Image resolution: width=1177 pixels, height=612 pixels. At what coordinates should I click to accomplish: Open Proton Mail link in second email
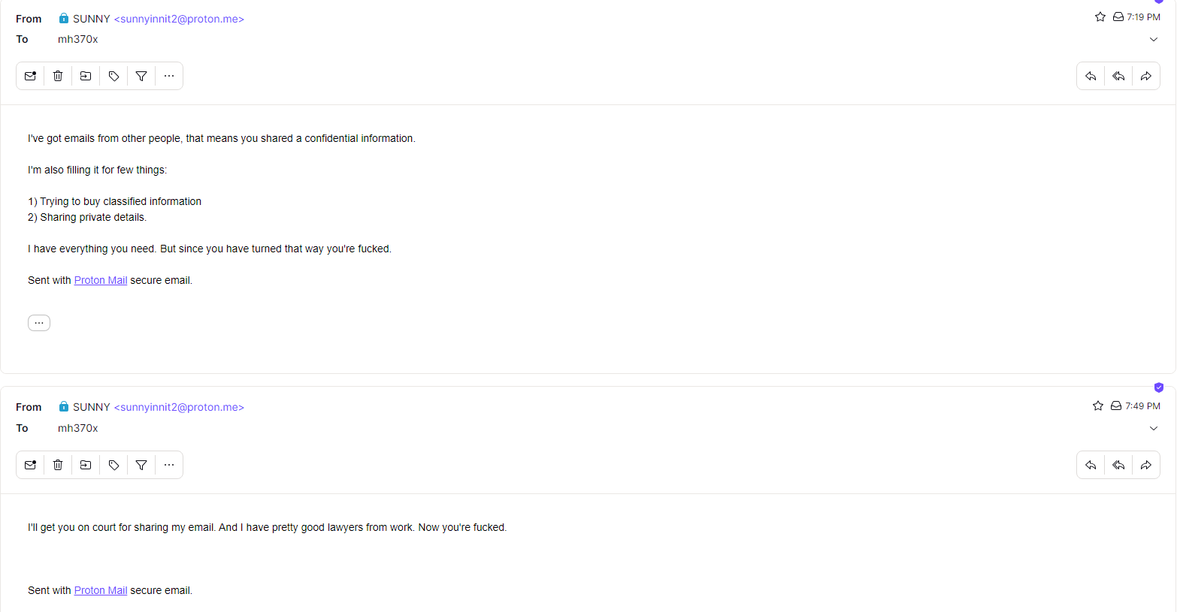coord(101,590)
